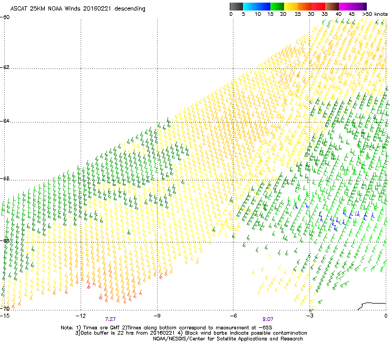Click the magenta-purple 40-50 knots color band
This screenshot has height=342, width=390.
353,6
